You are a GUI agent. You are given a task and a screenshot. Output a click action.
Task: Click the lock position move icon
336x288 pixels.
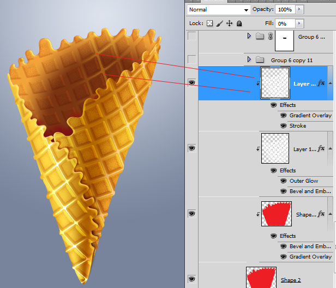pyautogui.click(x=230, y=23)
